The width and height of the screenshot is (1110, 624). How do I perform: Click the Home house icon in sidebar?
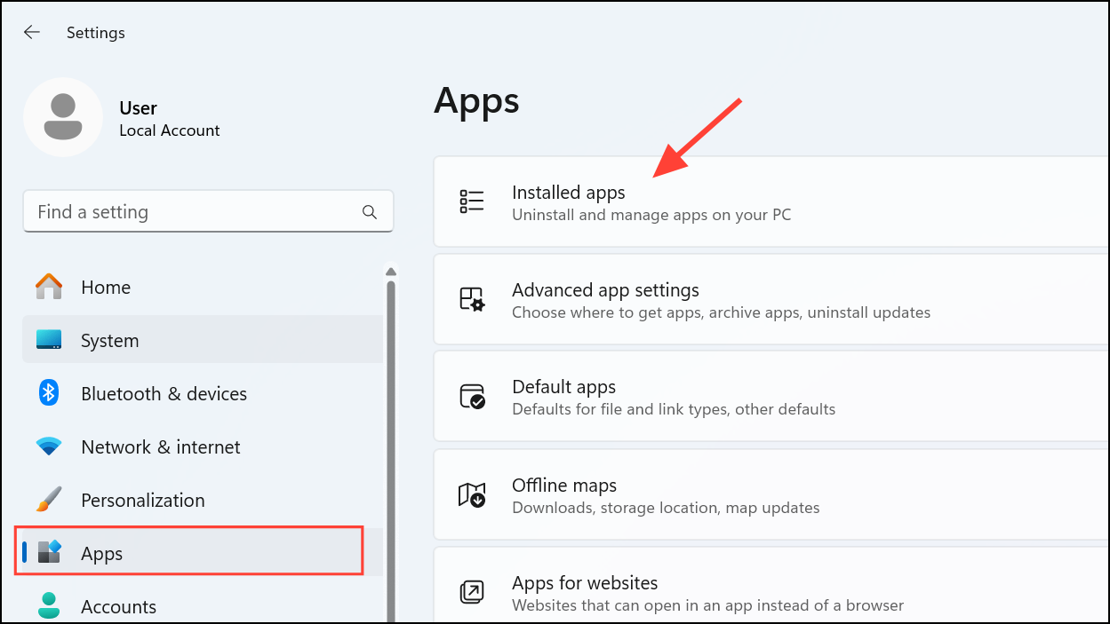click(x=48, y=286)
